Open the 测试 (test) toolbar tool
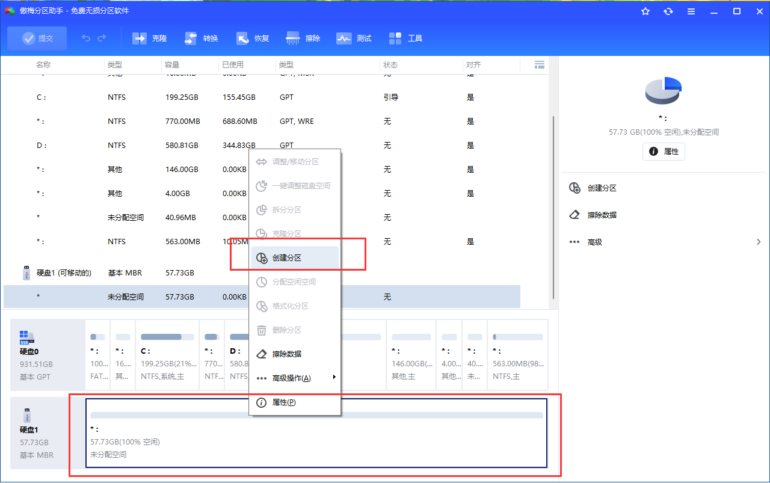Screen dimensions: 770x483 354,38
